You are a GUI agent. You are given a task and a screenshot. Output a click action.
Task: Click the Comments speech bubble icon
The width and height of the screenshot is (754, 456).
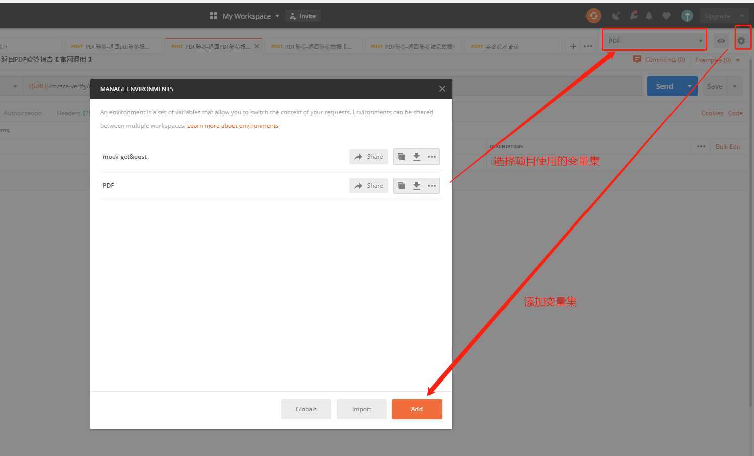click(637, 59)
